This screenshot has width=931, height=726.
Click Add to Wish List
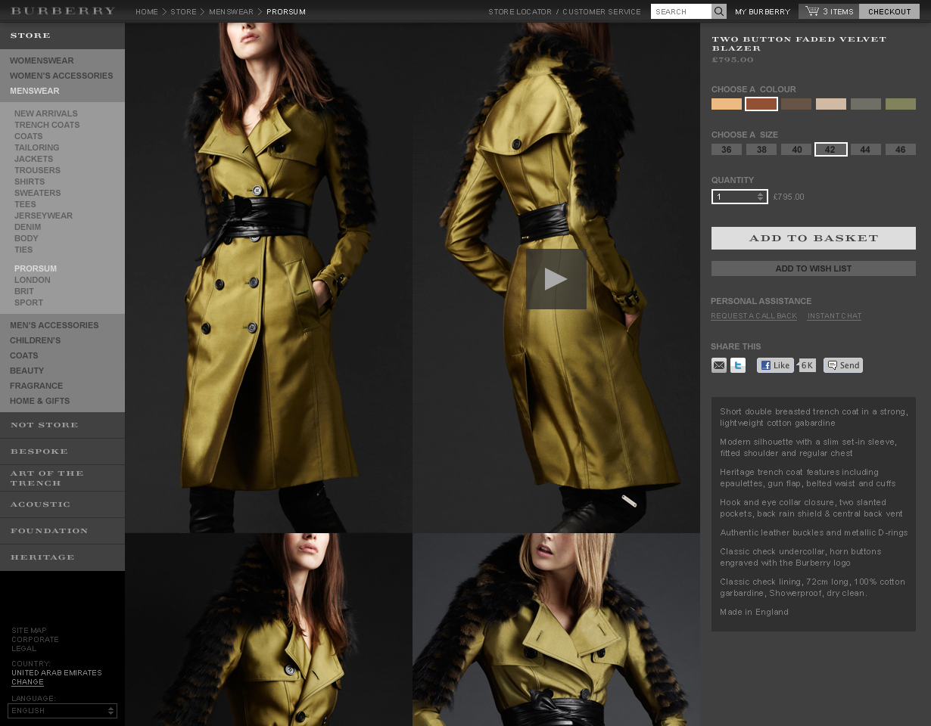point(813,268)
